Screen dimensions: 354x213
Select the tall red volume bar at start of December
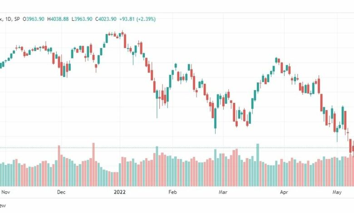tap(59, 166)
